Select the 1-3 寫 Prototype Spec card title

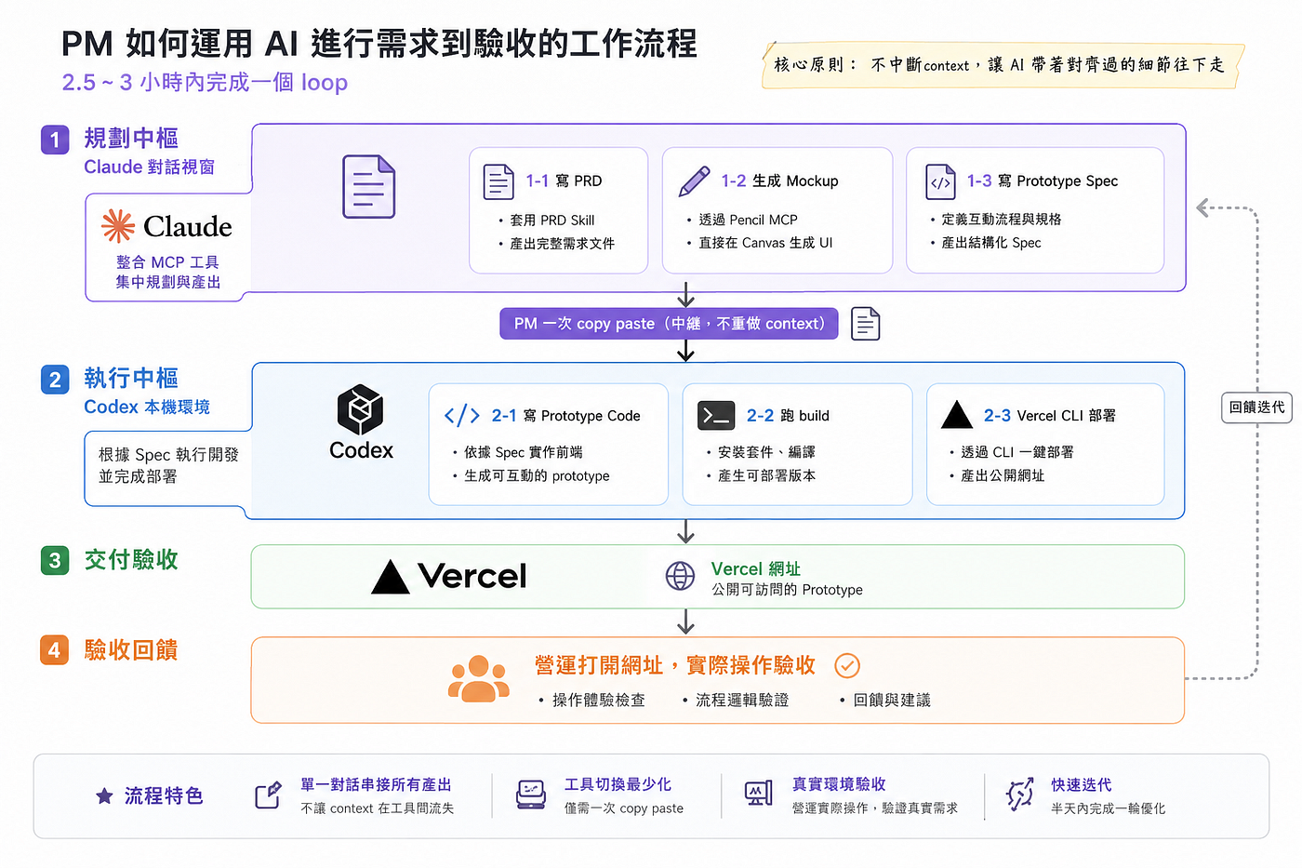click(1043, 181)
